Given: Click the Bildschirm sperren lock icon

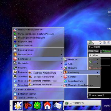Looking at the screenshot, I should coord(15,94).
